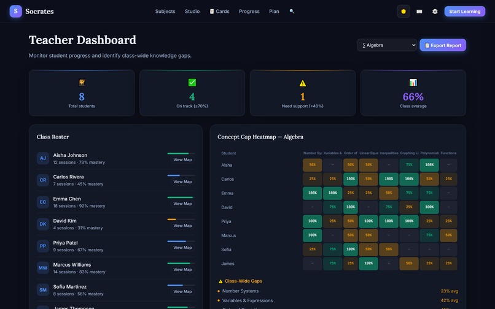The image size is (495, 309).
Task: Open the Algebra subject dropdown
Action: click(x=387, y=45)
